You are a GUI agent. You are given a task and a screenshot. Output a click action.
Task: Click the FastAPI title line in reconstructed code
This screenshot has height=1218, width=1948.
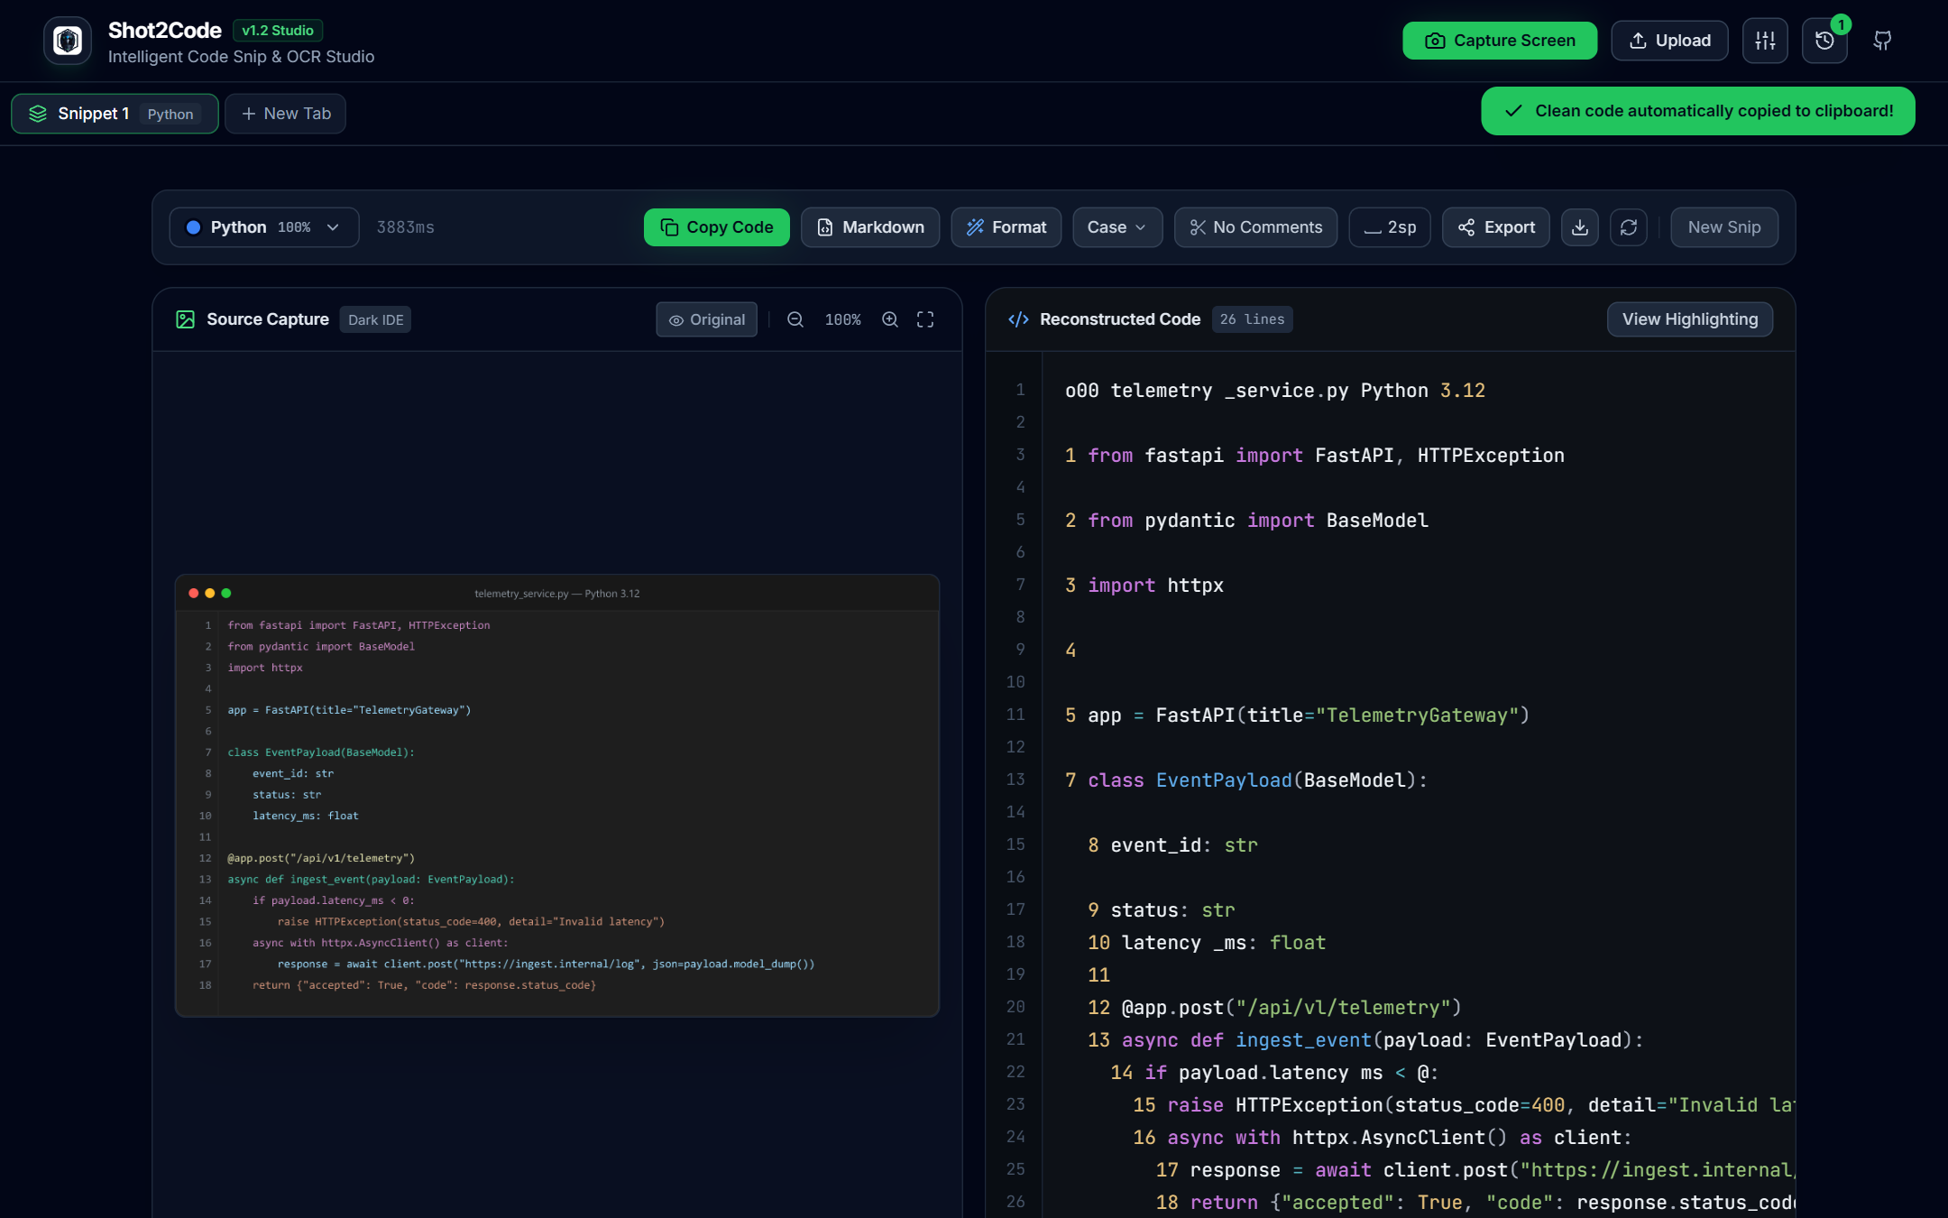[x=1297, y=715]
